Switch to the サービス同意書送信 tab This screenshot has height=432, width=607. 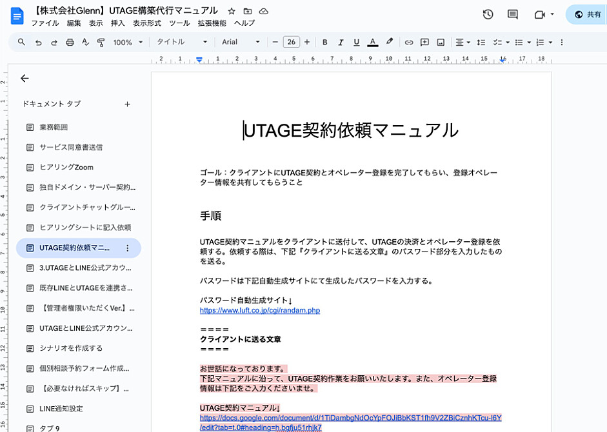pos(79,148)
